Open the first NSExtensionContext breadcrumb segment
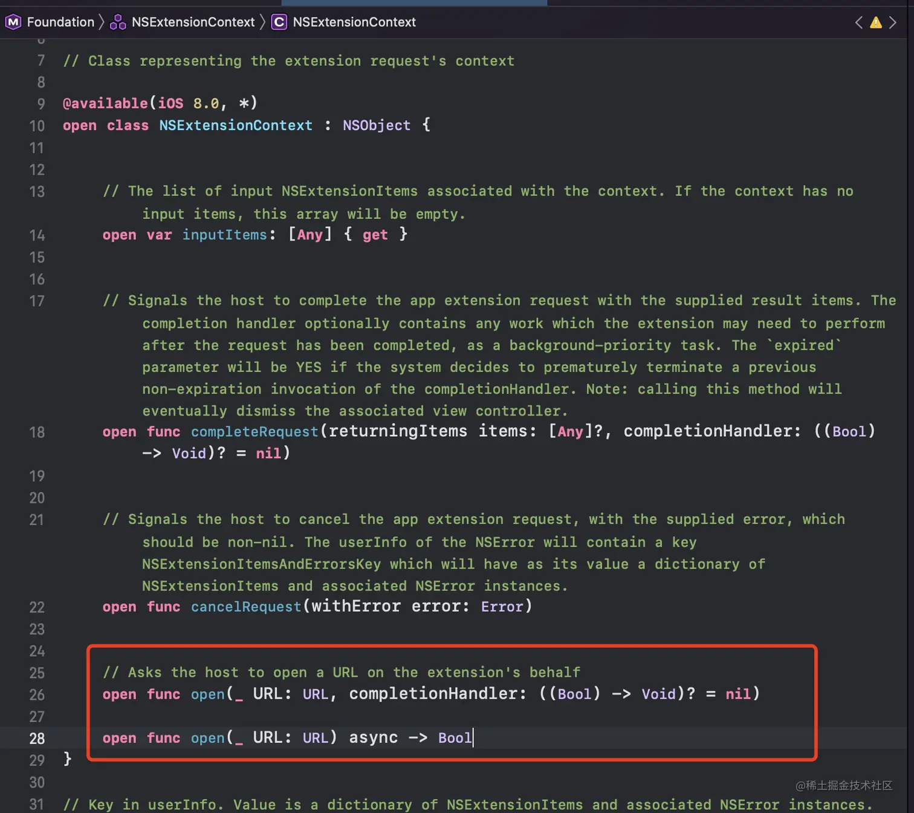 [193, 22]
